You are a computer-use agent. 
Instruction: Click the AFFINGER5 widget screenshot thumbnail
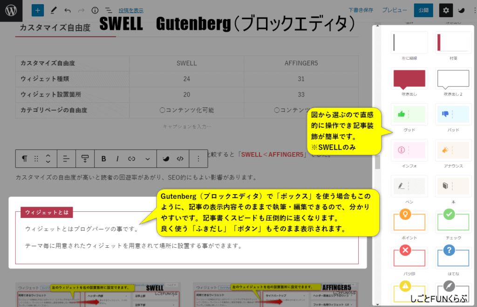(x=276, y=294)
